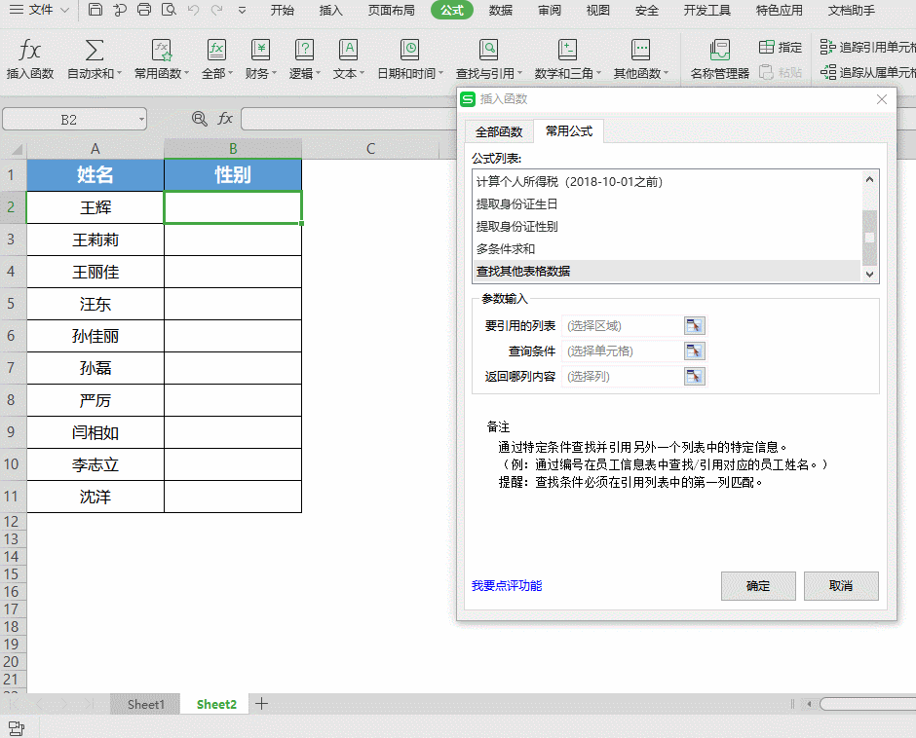Open the 我要点评功能 link

(507, 585)
